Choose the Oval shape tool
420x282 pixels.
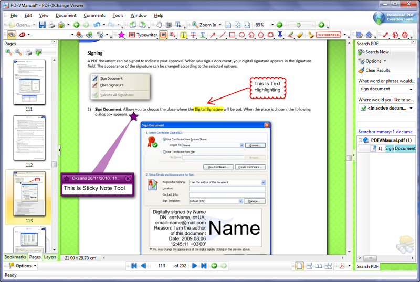(x=242, y=35)
